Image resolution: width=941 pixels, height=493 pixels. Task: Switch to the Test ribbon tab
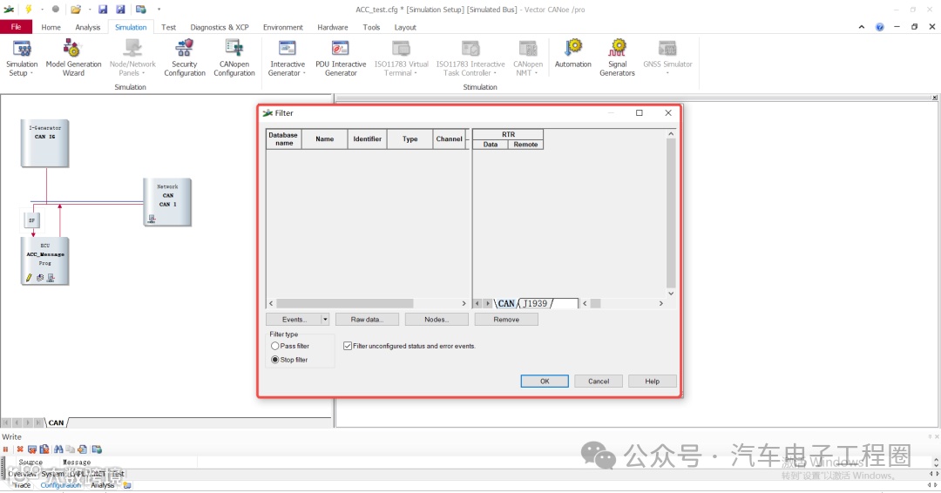click(x=169, y=27)
